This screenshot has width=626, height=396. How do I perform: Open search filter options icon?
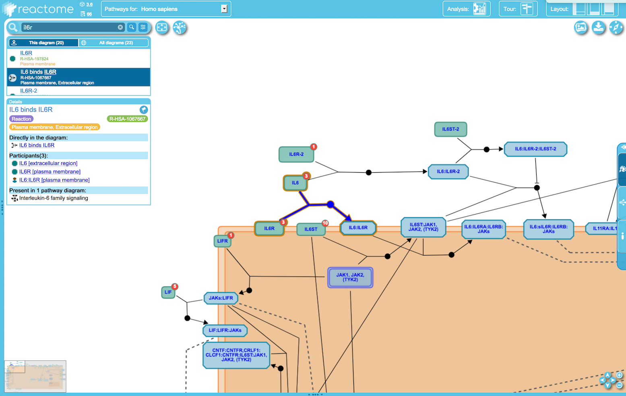point(143,27)
